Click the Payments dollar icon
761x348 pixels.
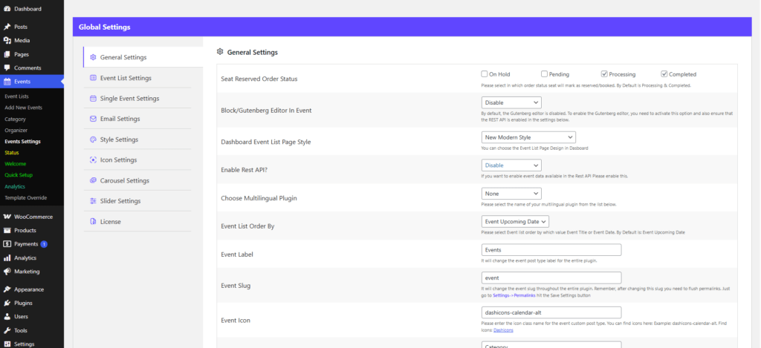coord(7,244)
